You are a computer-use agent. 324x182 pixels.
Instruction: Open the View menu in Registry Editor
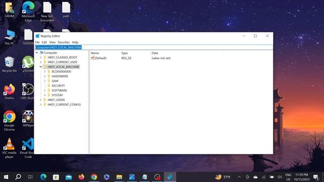click(x=52, y=42)
